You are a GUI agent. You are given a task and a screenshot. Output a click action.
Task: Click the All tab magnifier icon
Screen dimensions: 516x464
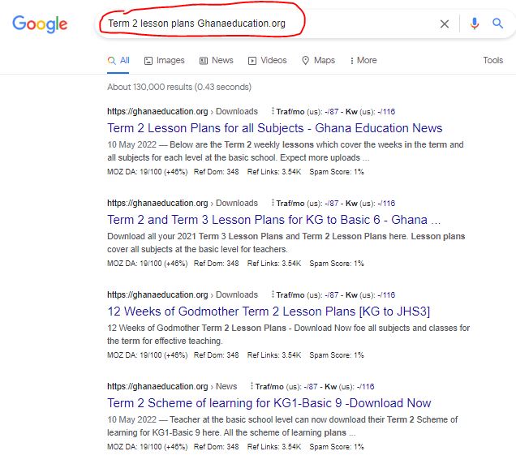[112, 61]
